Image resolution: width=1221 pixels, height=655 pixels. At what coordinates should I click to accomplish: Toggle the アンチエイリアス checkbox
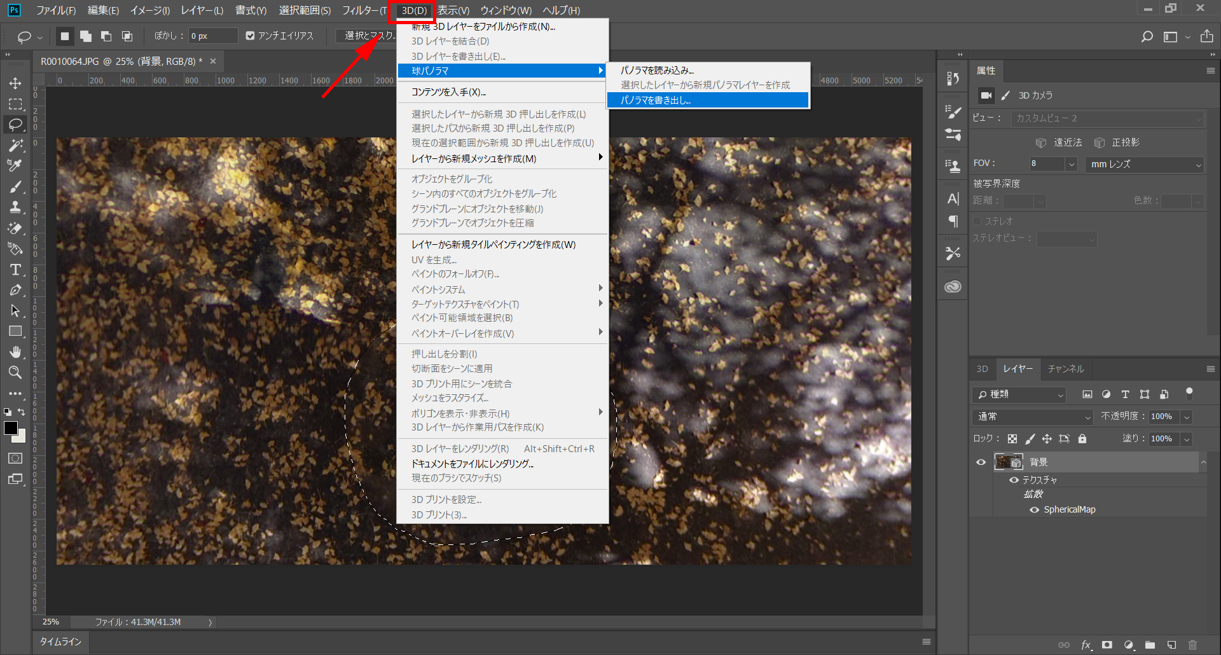(250, 36)
